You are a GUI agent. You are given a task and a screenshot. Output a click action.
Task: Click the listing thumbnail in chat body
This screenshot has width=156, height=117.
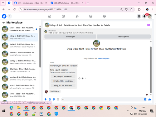point(96,43)
